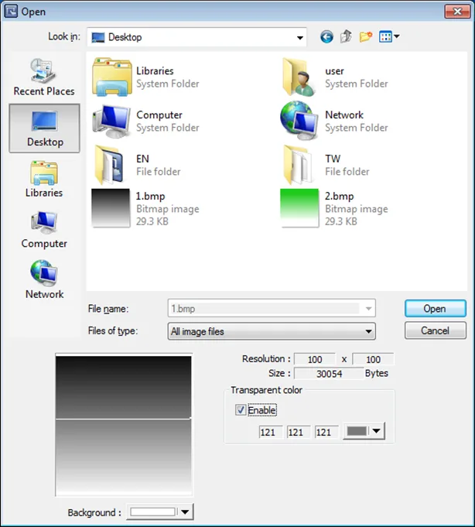Go up one folder level
Screen dimensions: 475x527
point(346,36)
